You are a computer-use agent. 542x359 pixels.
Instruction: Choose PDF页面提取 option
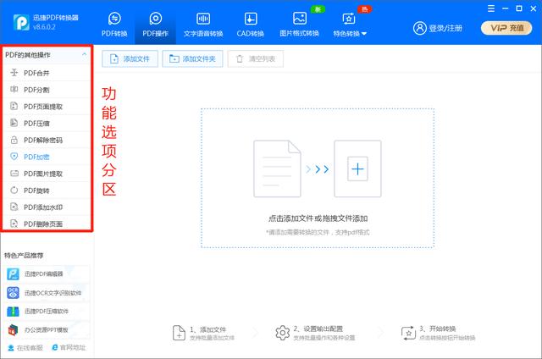coord(47,107)
